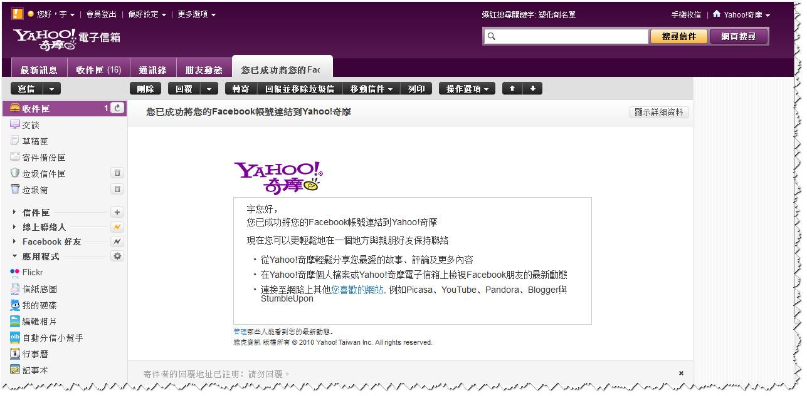Viewport: 807px width, 396px height.
Task: Click the messenger icon next to 線上聯絡人
Action: coord(117,227)
